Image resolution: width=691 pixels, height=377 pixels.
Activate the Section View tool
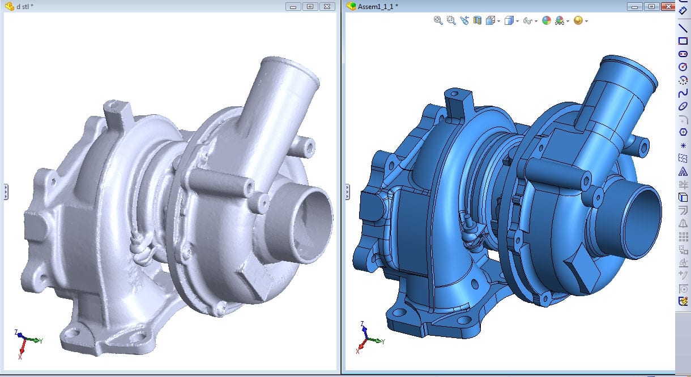point(477,20)
